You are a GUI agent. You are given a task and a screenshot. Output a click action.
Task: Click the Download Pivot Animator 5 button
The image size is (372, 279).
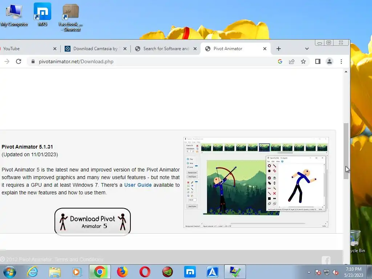pyautogui.click(x=93, y=222)
